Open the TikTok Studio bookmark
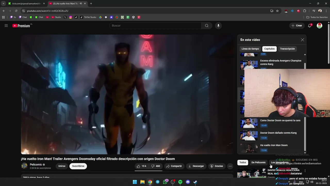330x186 pixels. [x=88, y=17]
